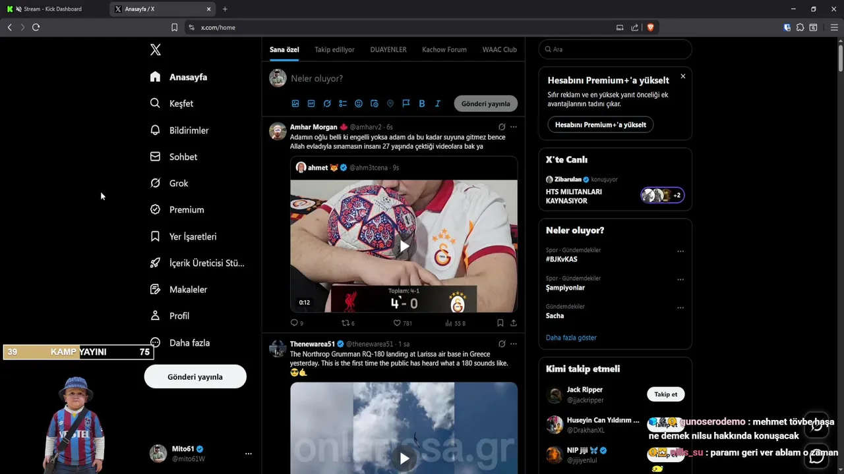Click Grok icon on Amhar Morgan post
The height and width of the screenshot is (474, 844).
click(x=502, y=127)
